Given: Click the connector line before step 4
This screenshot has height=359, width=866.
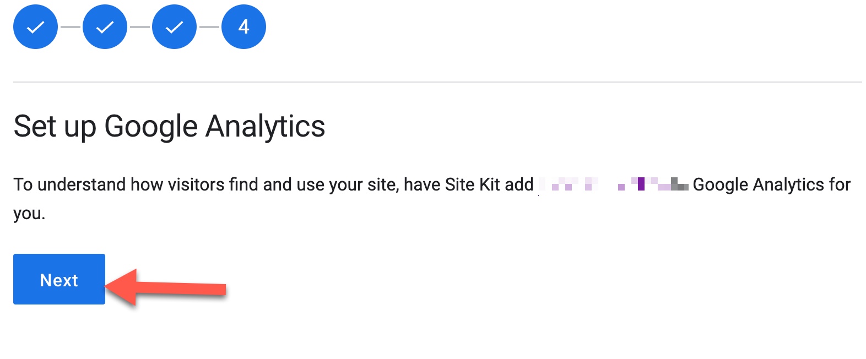Looking at the screenshot, I should click(209, 26).
